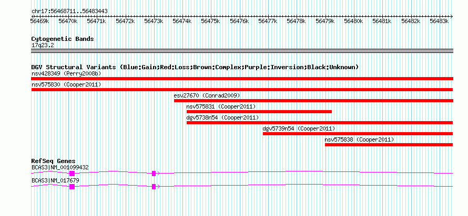468x216 pixels.
Task: Open variant label nsv575831 (Cooper2011)
Action: coord(221,106)
